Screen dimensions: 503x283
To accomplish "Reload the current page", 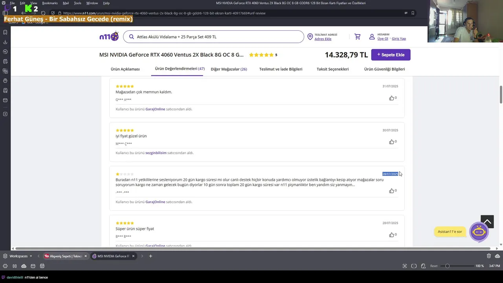I will click(43, 13).
